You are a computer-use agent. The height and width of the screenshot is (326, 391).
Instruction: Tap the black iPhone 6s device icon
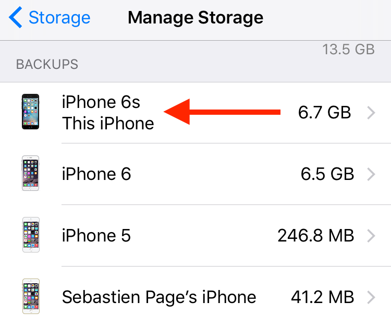click(30, 112)
